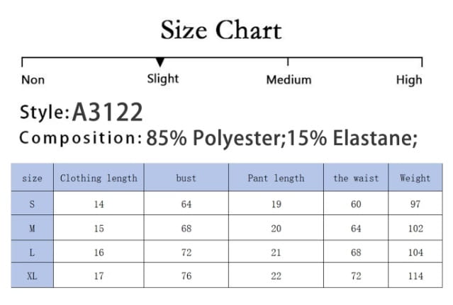Select the Weight column header

click(x=415, y=178)
